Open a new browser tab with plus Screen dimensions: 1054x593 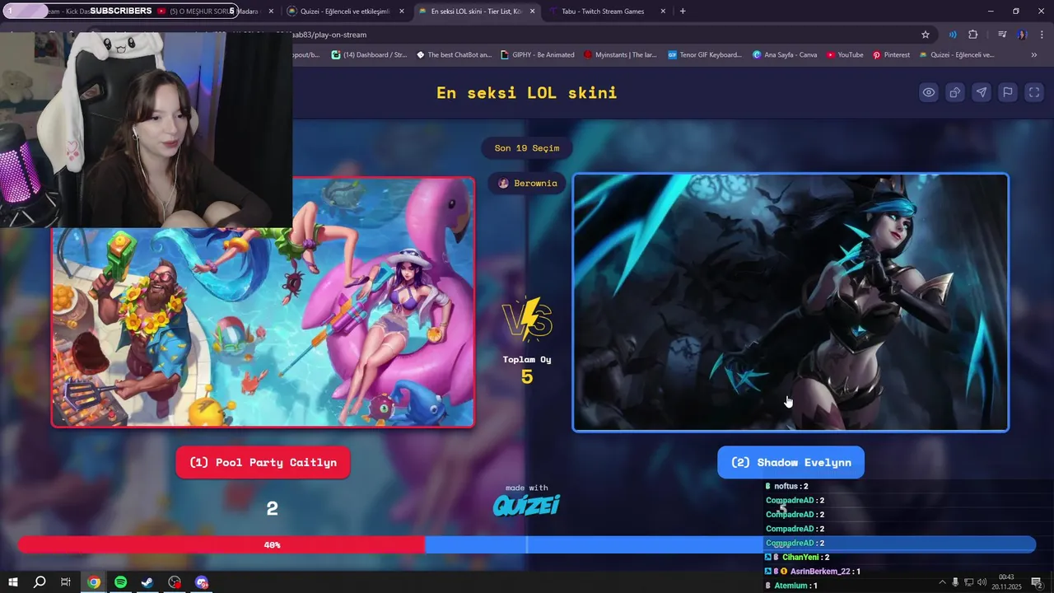point(683,12)
